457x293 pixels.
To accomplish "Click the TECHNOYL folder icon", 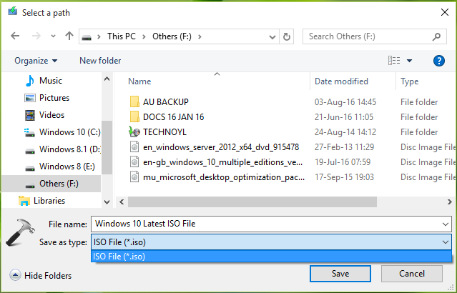I will click(134, 132).
